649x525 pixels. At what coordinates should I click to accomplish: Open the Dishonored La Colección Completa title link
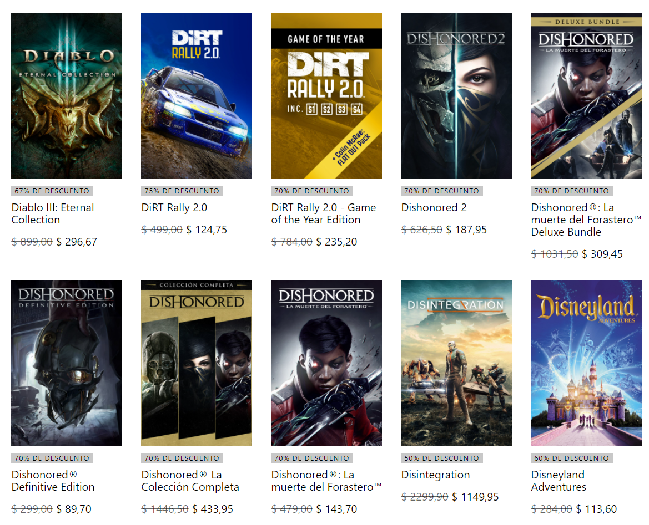190,481
